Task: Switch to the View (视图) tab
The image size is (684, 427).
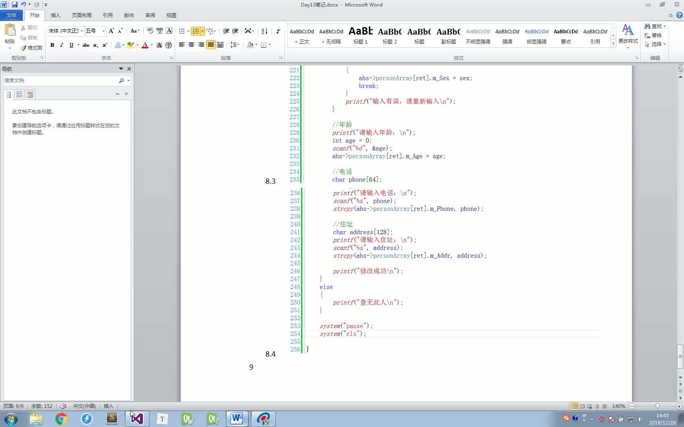Action: tap(171, 15)
